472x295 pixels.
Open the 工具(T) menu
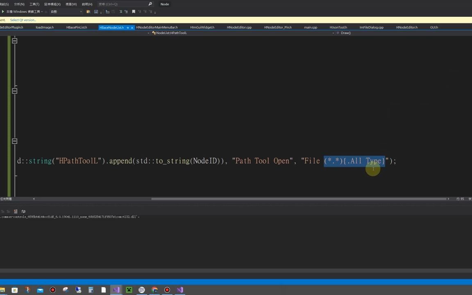34,4
